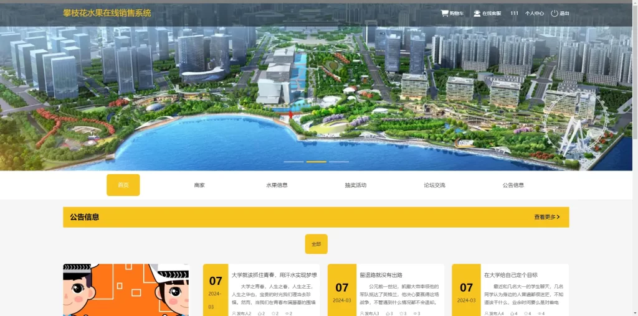
Task: Click thumbs-up icon on 大学就该抓住青春 card
Action: coord(260,314)
